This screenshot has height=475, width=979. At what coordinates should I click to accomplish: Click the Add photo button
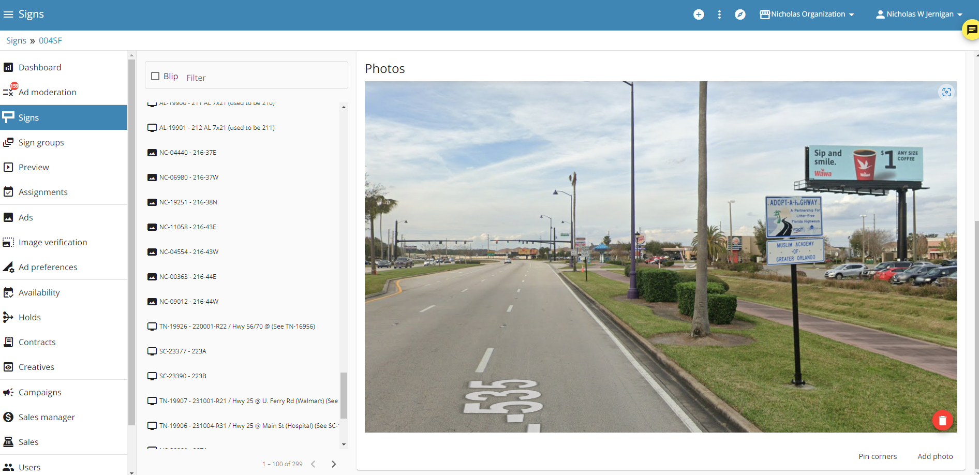point(935,456)
